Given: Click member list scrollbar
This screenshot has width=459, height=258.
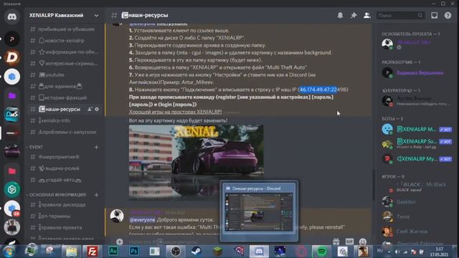Looking at the screenshot, I should point(374,185).
